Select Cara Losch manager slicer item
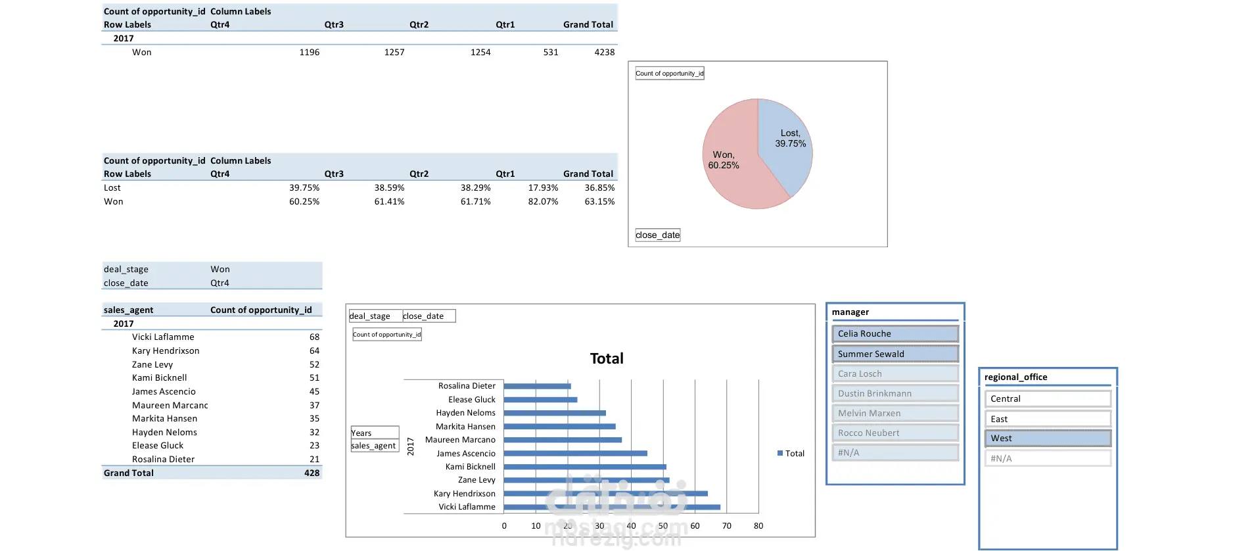Viewport: 1233px width, 551px height. point(895,373)
